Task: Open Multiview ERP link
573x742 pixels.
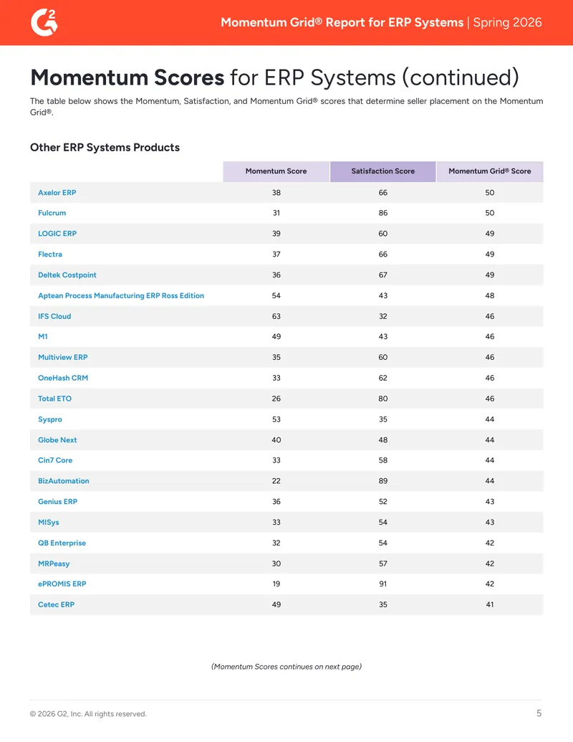Action: click(x=63, y=357)
